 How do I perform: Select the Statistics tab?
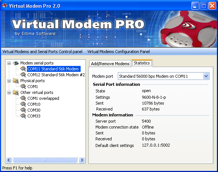pos(142,63)
